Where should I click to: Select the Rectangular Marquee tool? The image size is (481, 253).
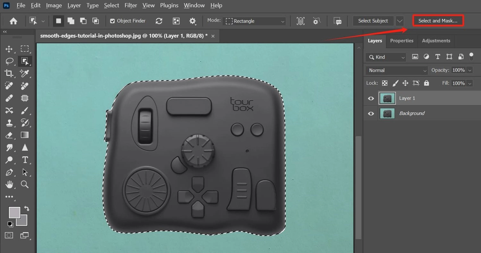point(25,49)
